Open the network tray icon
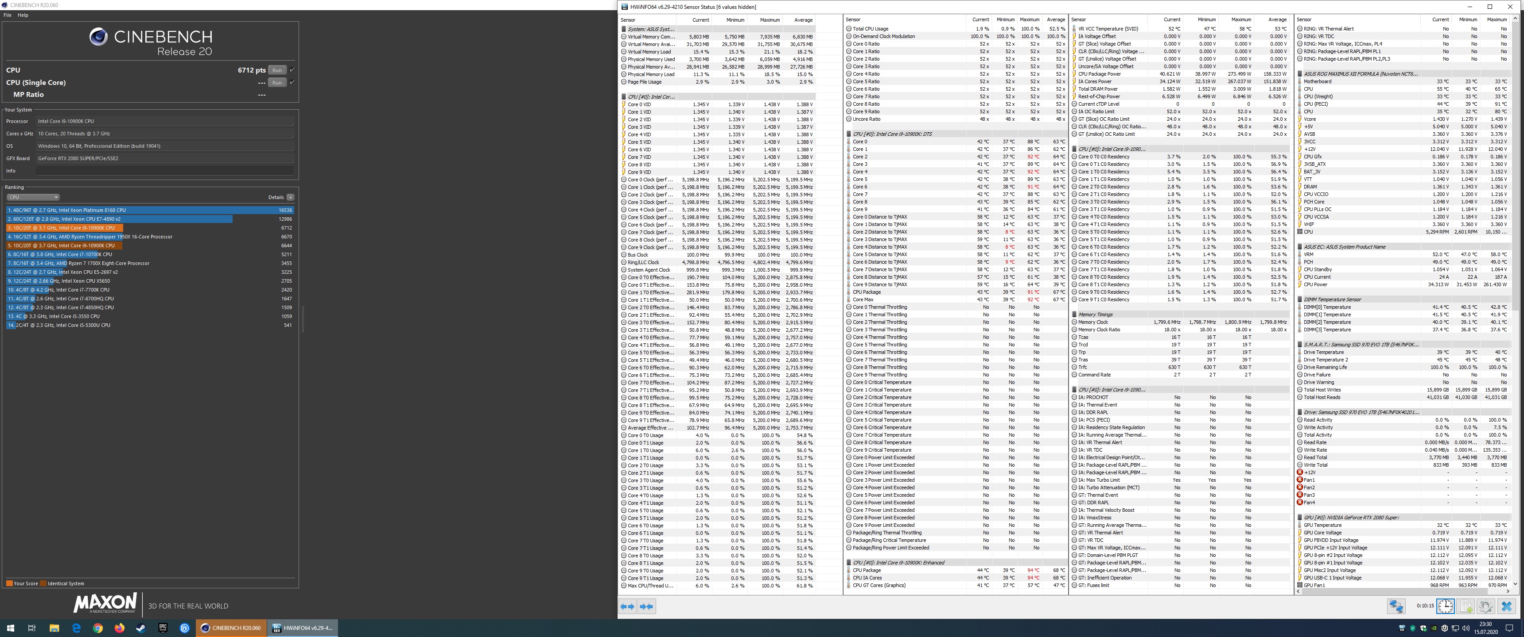The height and width of the screenshot is (637, 1524). click(1455, 628)
